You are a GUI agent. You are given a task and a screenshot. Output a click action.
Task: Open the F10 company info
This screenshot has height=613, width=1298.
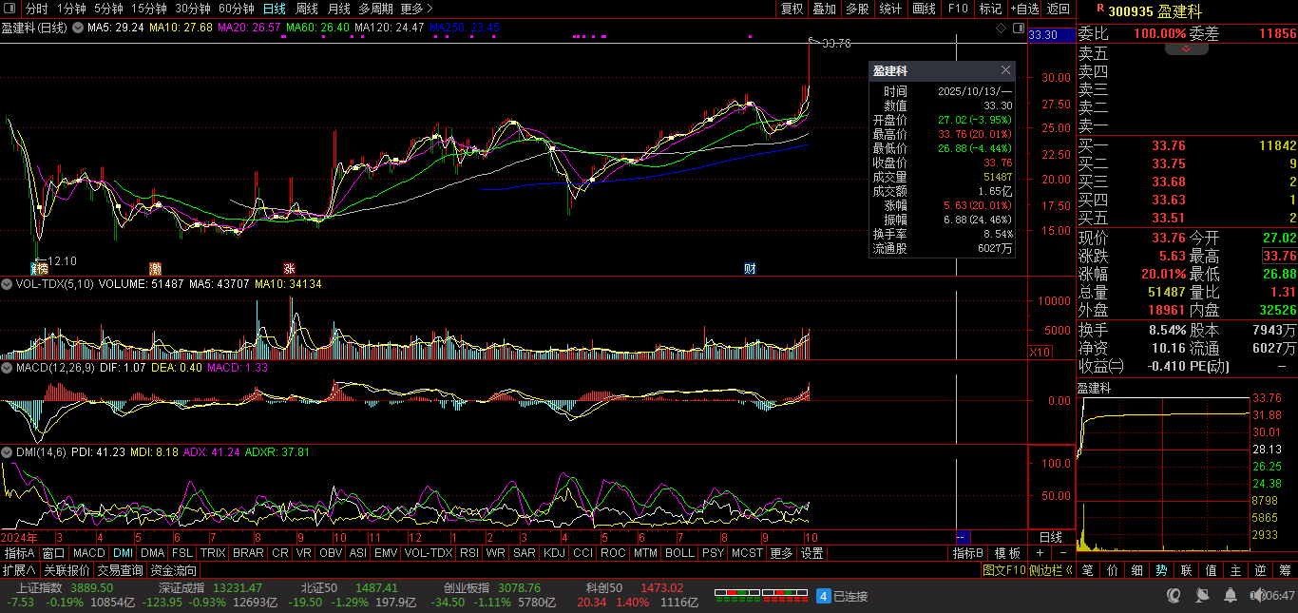957,9
